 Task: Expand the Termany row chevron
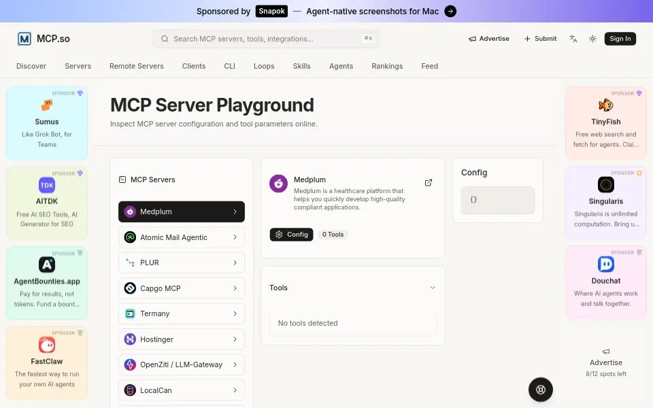235,314
